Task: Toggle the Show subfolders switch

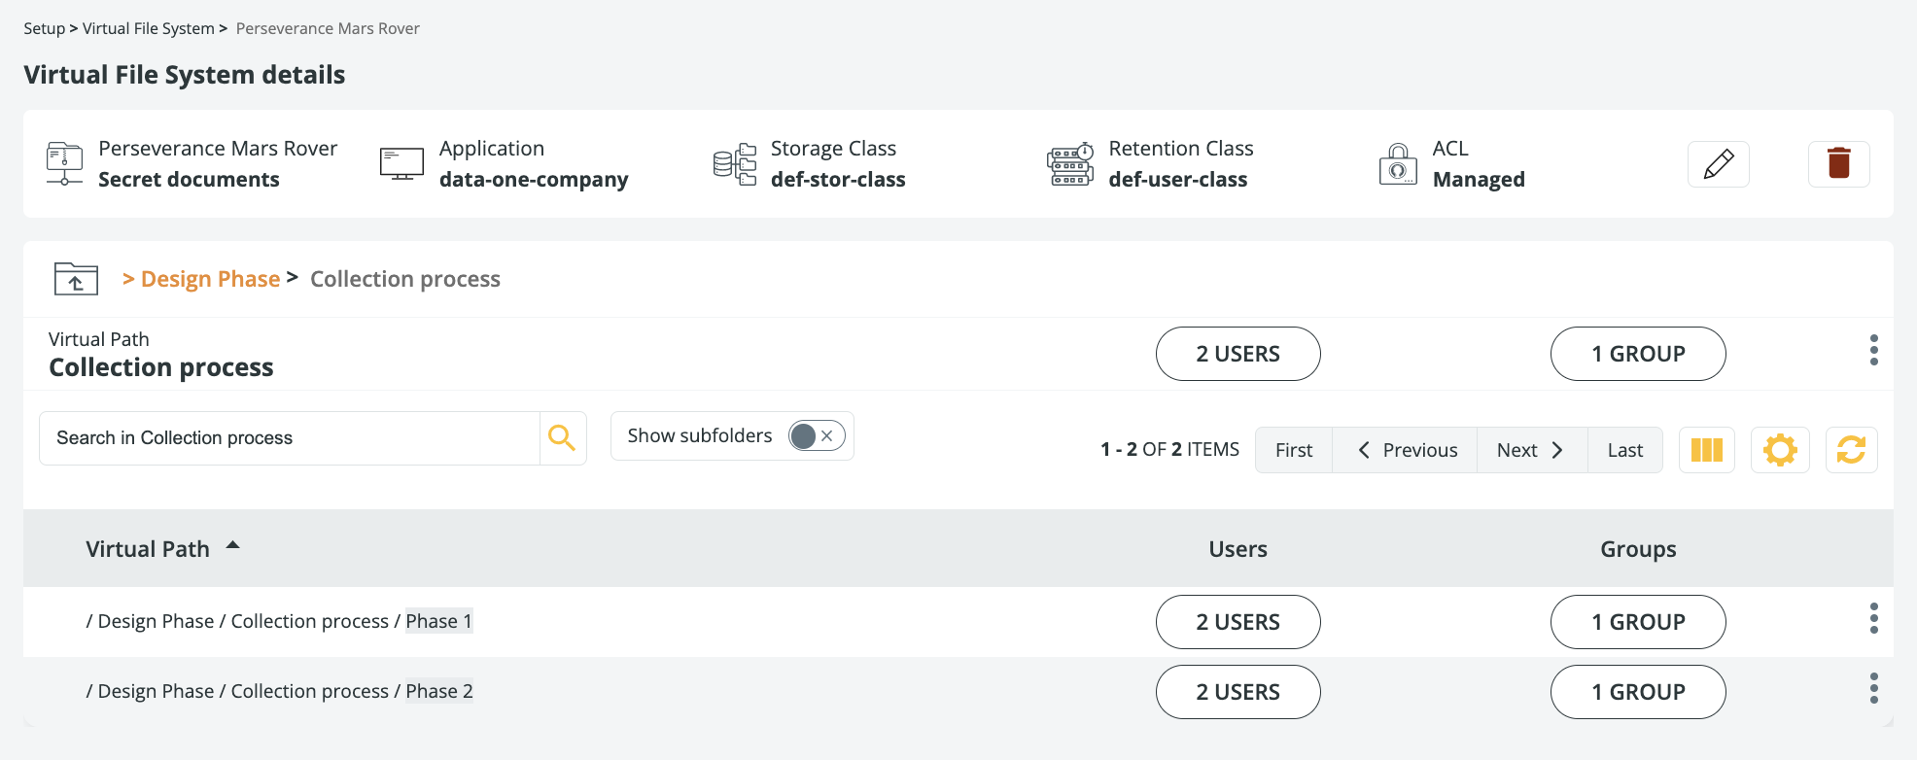Action: [x=816, y=436]
